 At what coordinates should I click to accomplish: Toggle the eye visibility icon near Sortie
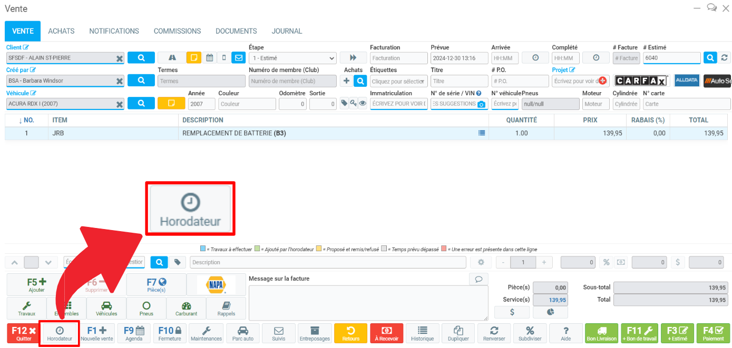click(x=363, y=104)
